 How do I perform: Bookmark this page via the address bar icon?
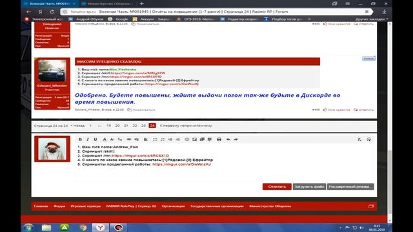[x=367, y=12]
